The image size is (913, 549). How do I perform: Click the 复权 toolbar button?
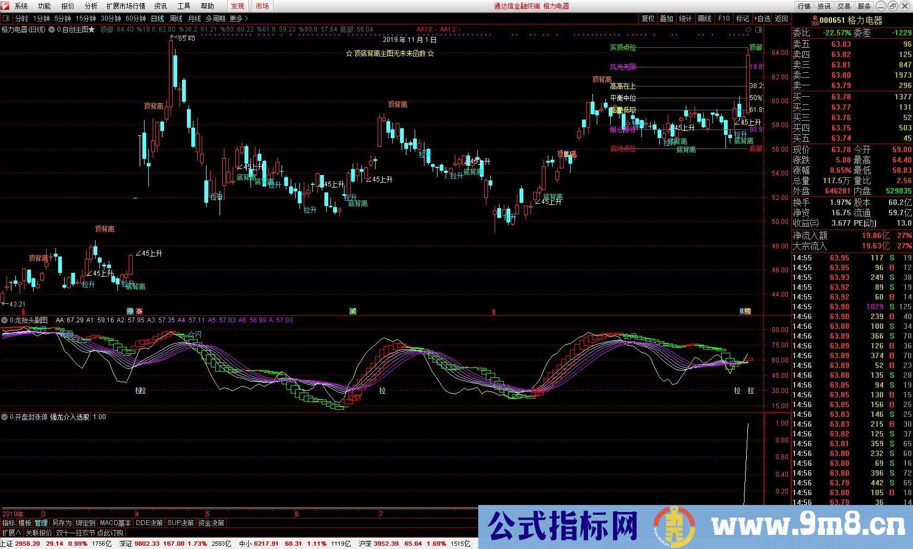click(648, 18)
